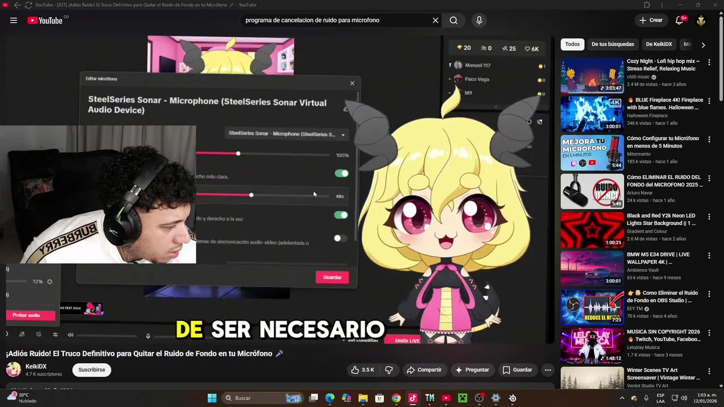
Task: Open options for Cómo ELIMINAR EL RUIDO video
Action: tap(709, 178)
